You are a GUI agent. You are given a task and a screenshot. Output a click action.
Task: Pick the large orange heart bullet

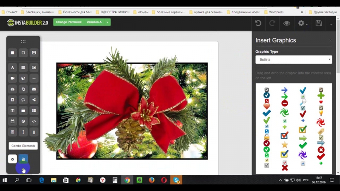pyautogui.click(x=266, y=107)
